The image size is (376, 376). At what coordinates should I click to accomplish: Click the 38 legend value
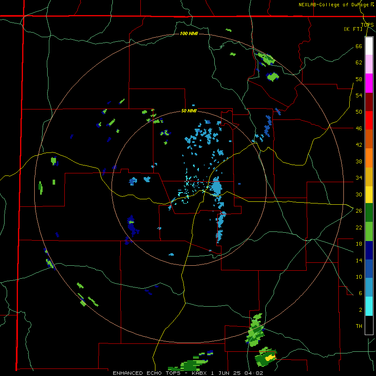click(359, 162)
